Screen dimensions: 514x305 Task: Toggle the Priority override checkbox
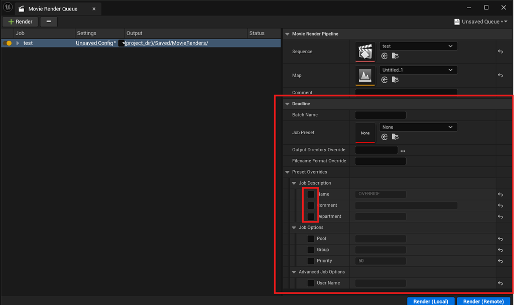pyautogui.click(x=310, y=260)
